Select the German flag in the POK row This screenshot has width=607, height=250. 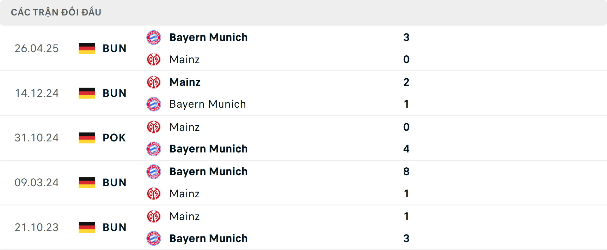(87, 138)
